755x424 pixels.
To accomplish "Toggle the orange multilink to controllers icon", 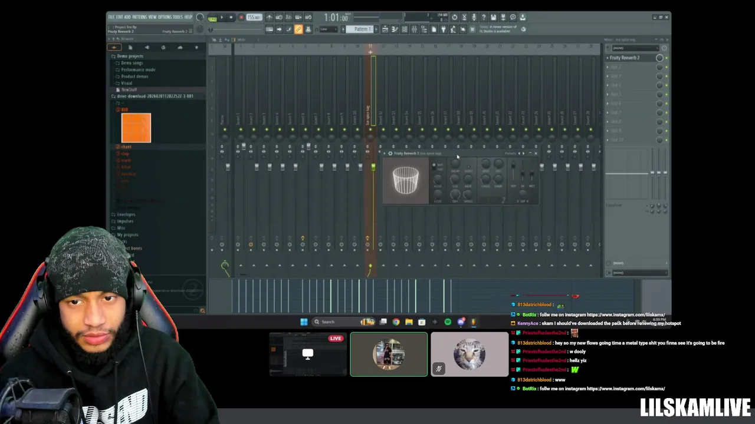I will point(298,29).
